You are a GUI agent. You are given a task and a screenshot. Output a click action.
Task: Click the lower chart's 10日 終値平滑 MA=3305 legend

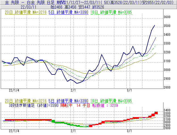pos(111,101)
